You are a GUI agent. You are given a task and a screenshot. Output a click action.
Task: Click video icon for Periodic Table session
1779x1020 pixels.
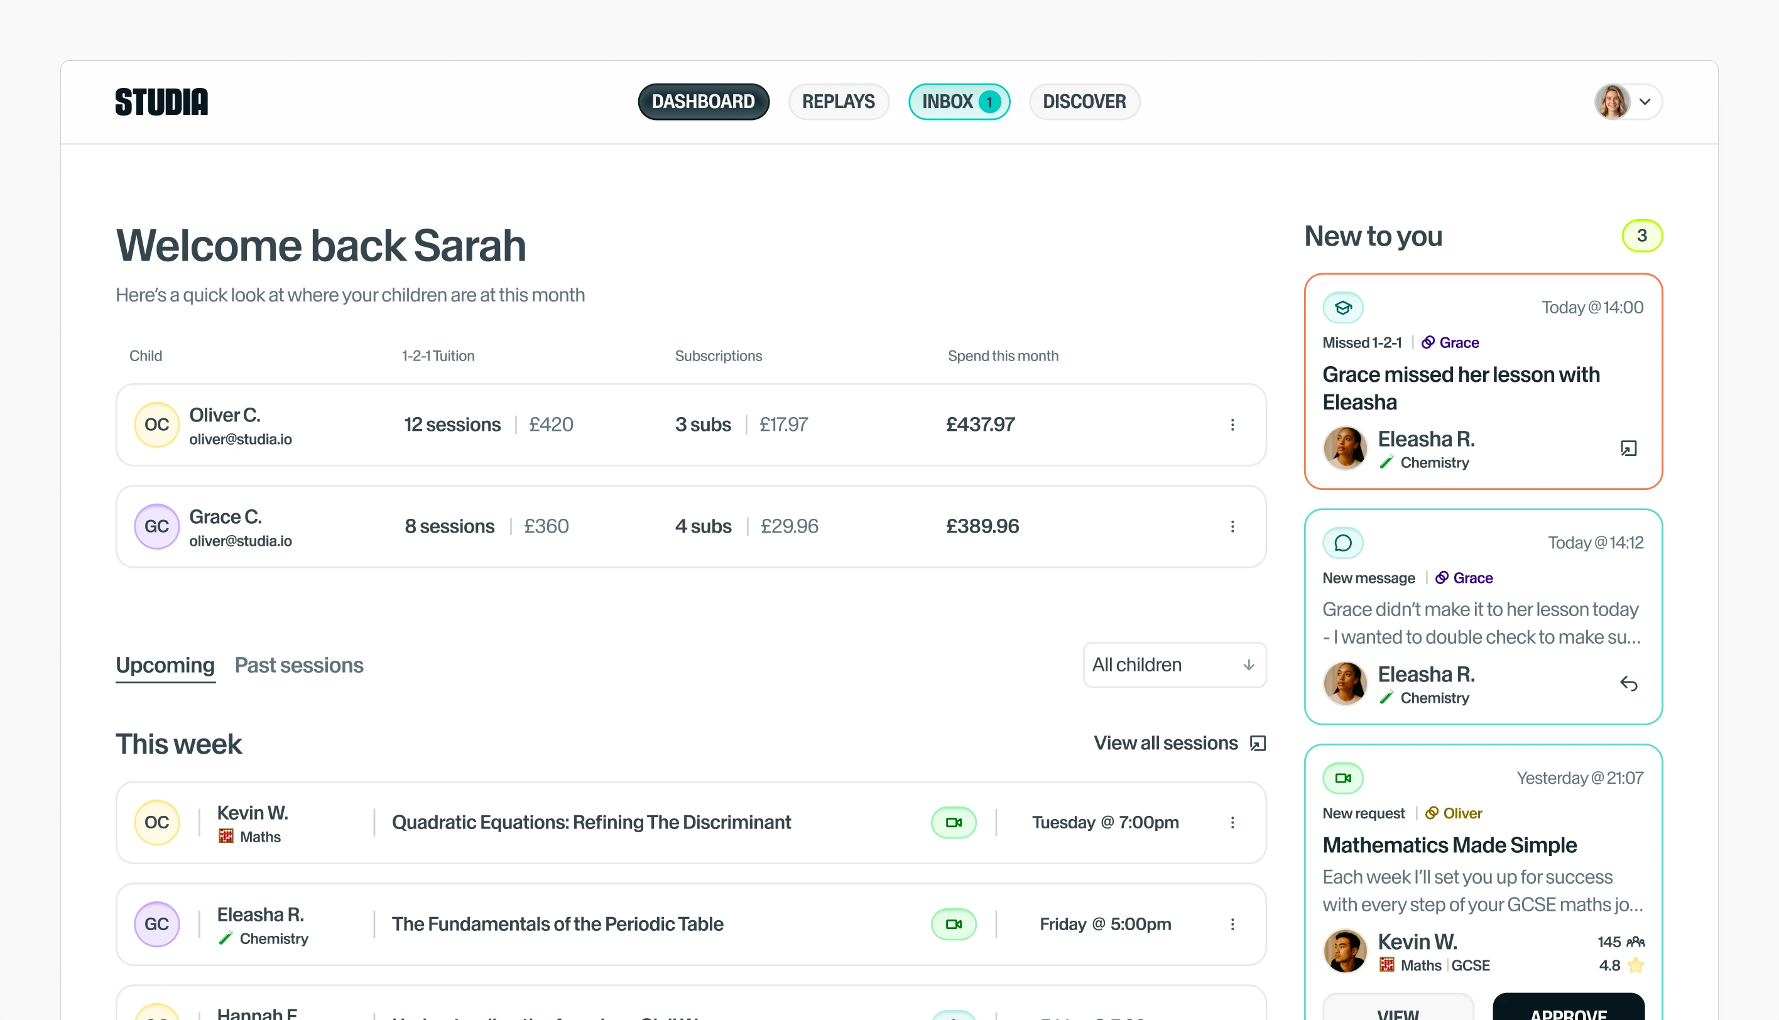[x=954, y=924]
